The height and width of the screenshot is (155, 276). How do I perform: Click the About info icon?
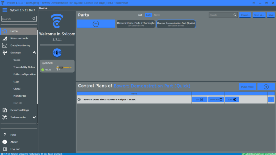pos(5,142)
